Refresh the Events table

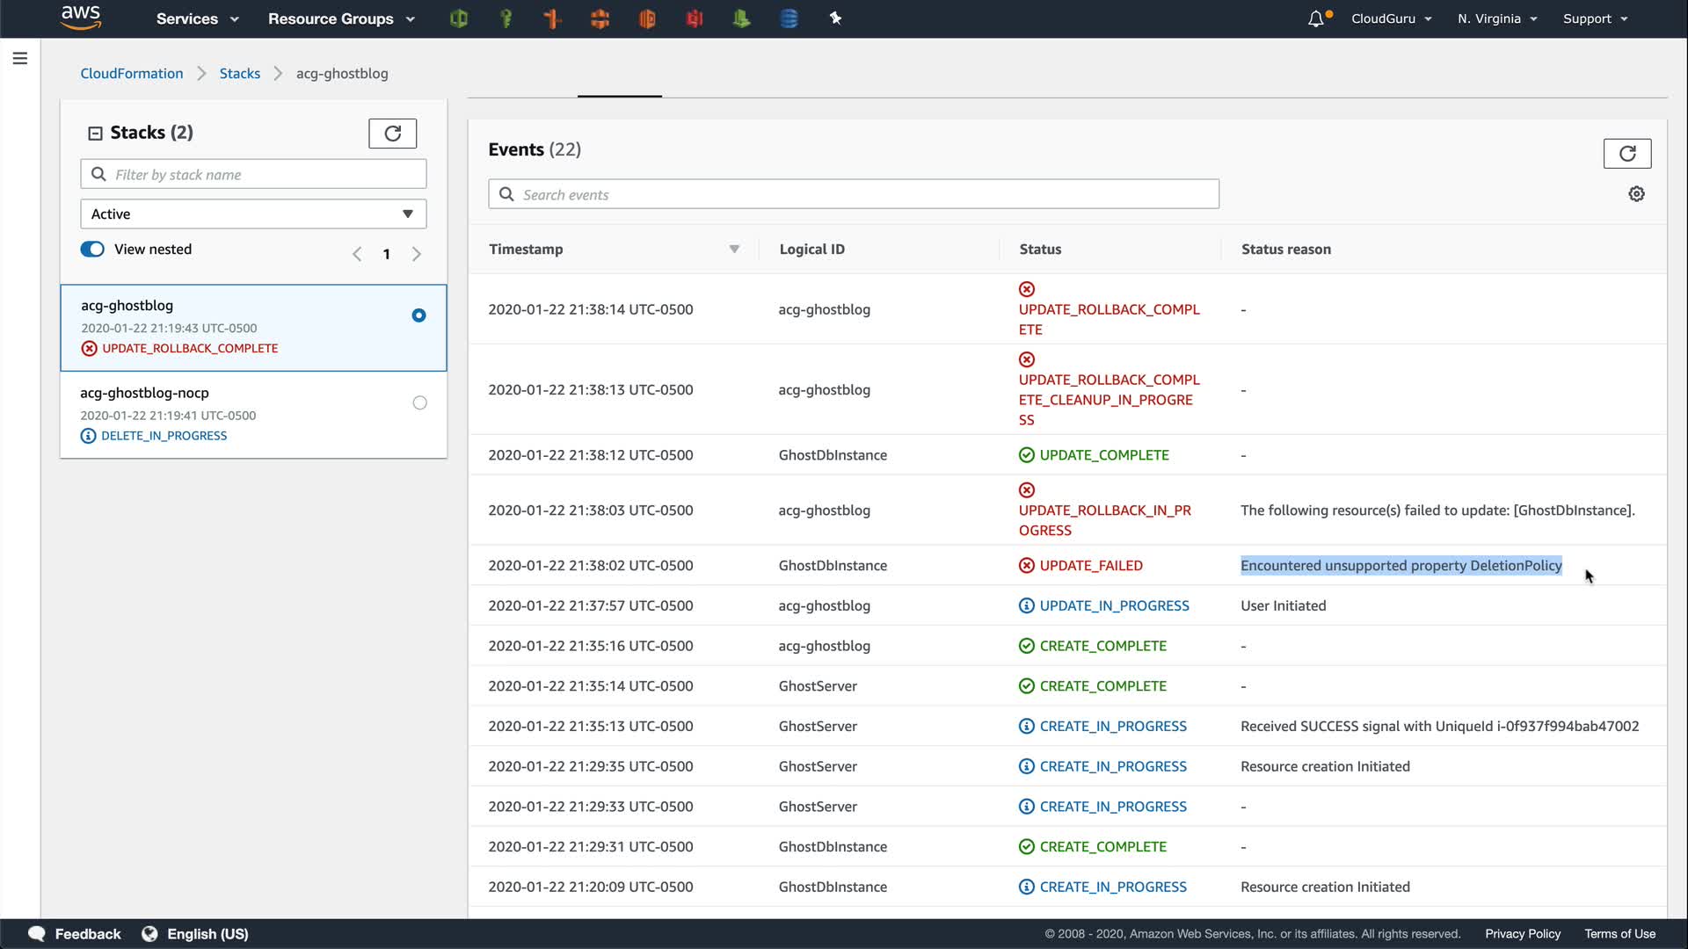[x=1626, y=154]
